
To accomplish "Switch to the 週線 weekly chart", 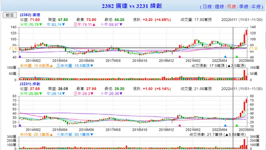I will [219, 6].
